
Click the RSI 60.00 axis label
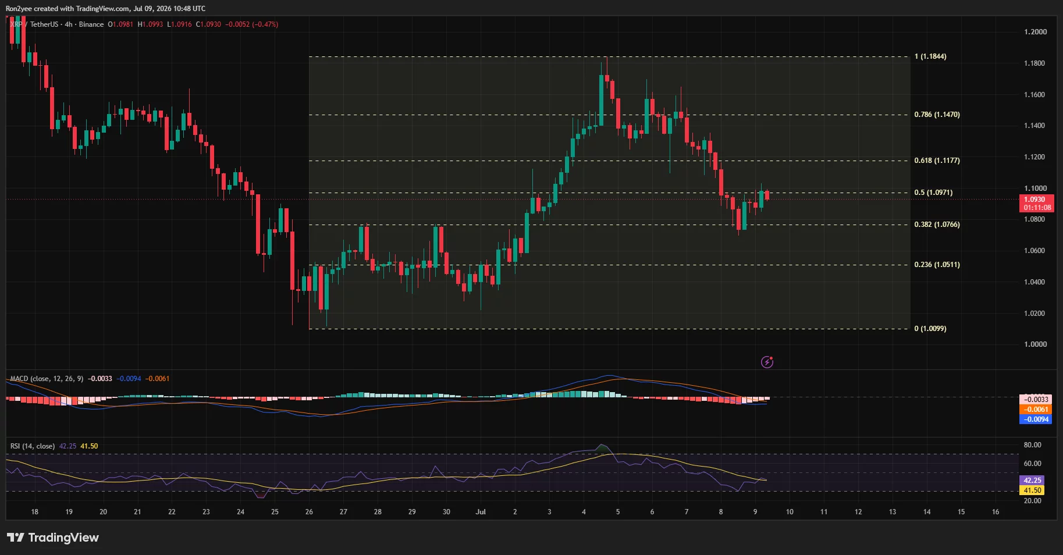[1033, 464]
